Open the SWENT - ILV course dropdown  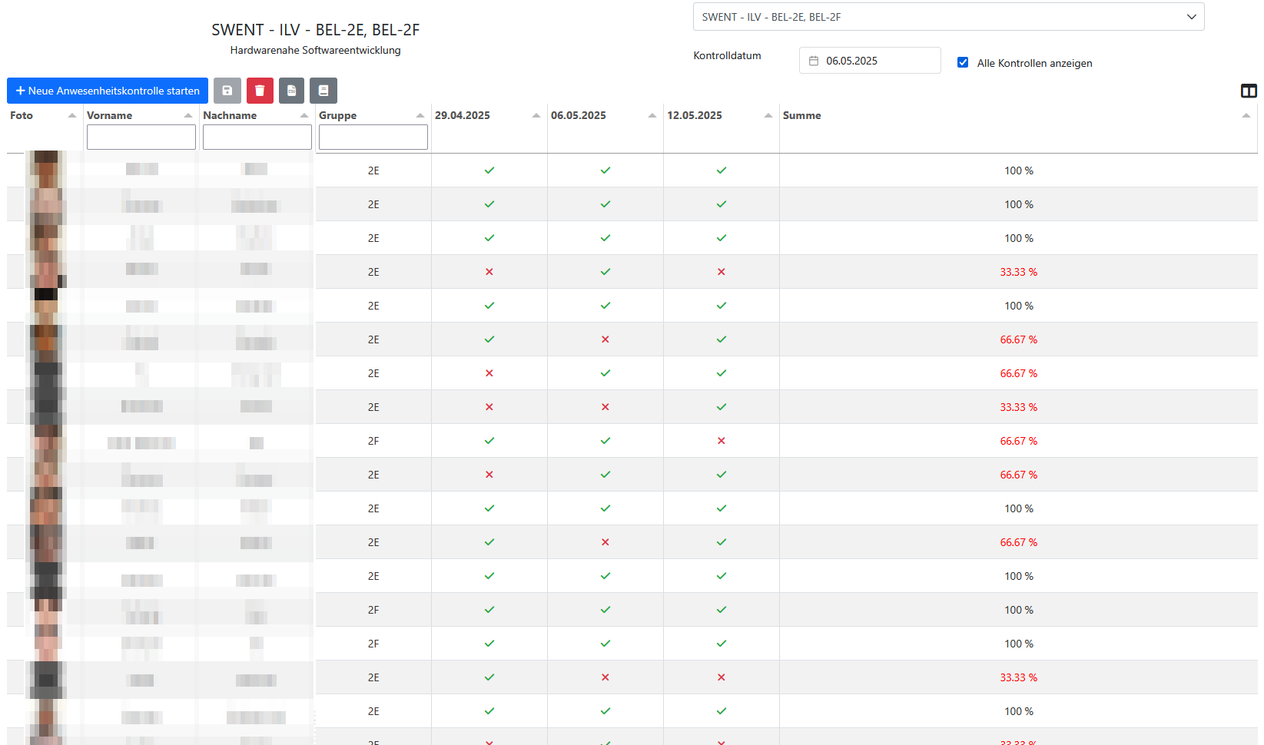pos(948,17)
